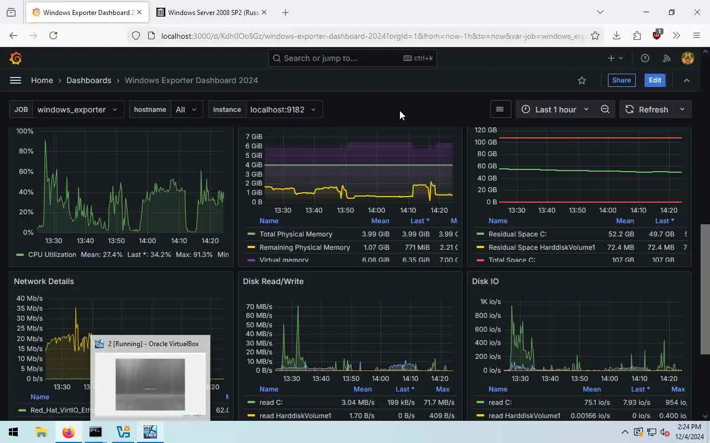
Task: Go back to previous page
Action: pos(13,35)
